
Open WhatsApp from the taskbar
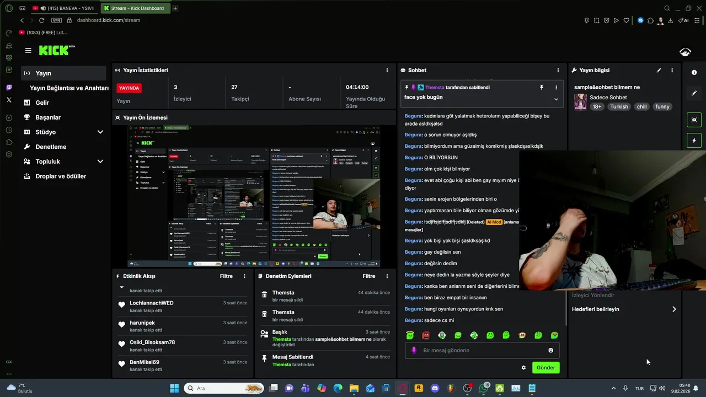(484, 388)
